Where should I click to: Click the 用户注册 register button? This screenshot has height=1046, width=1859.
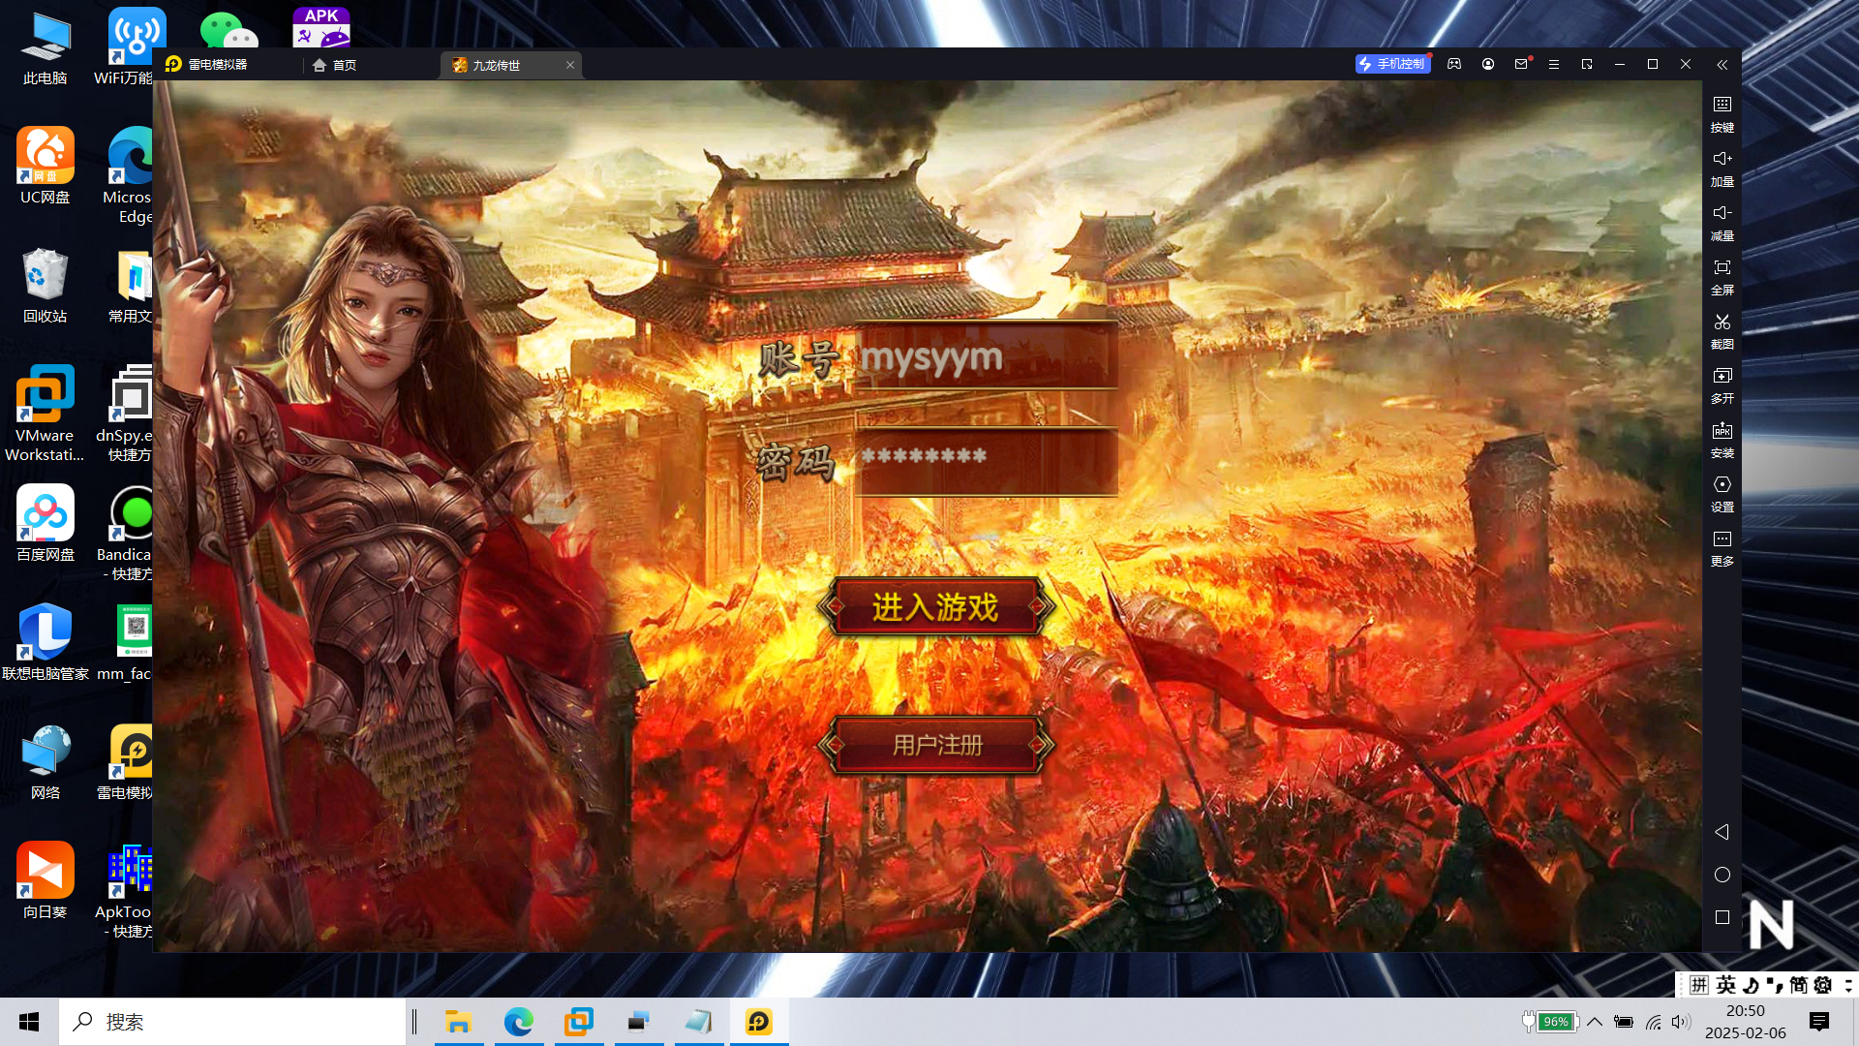[x=935, y=745]
